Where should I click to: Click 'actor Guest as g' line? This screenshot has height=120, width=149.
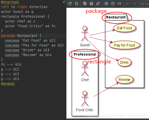pos(17,12)
